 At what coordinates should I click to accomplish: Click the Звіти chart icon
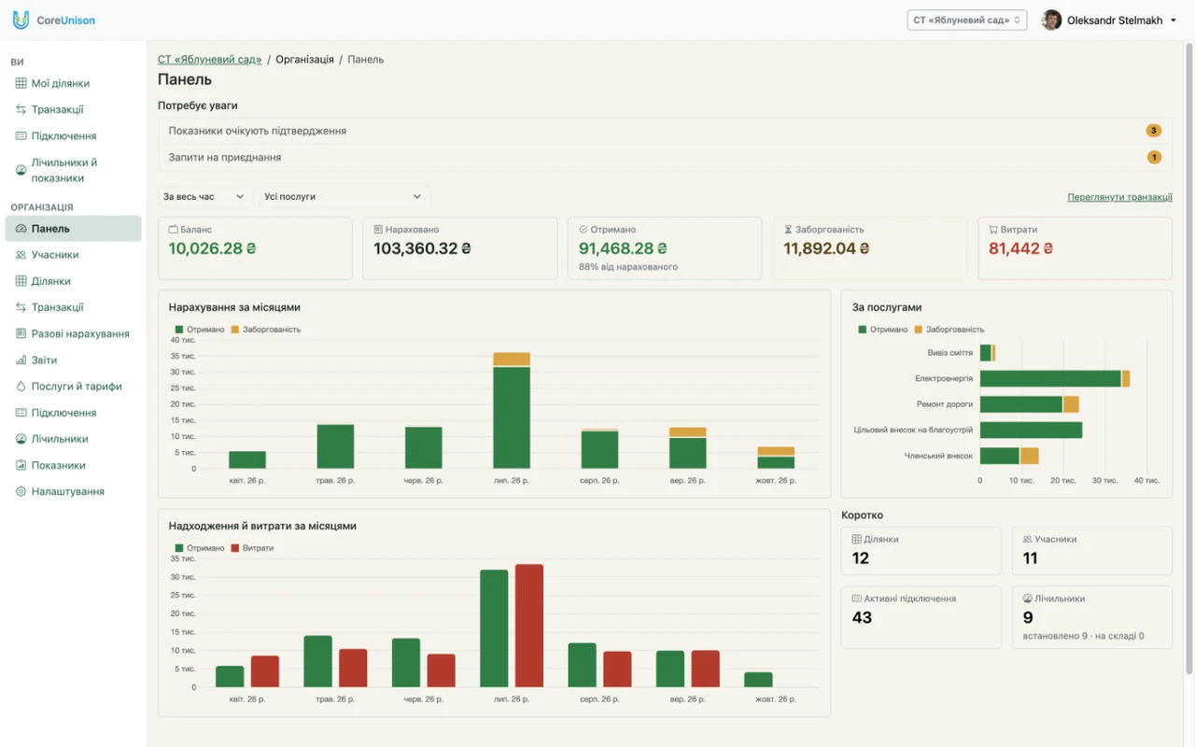tap(21, 359)
